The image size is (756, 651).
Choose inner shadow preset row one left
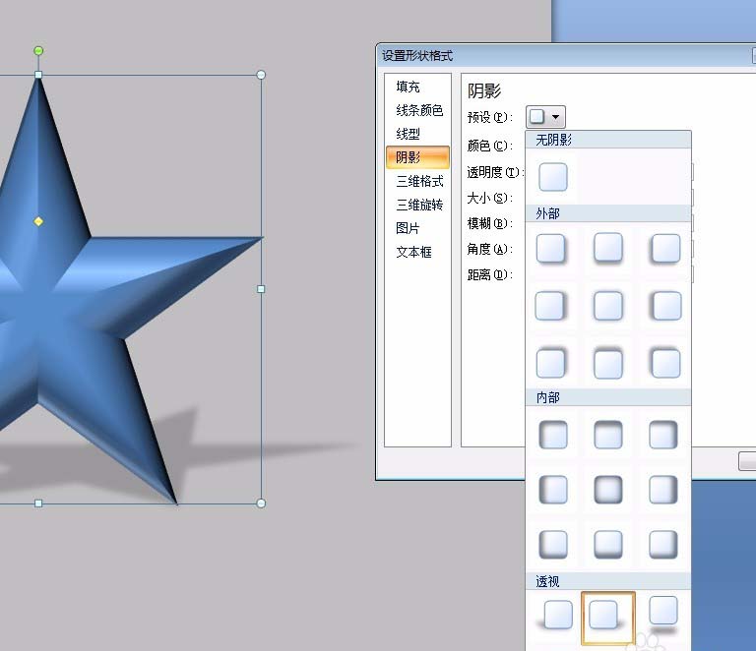point(552,435)
